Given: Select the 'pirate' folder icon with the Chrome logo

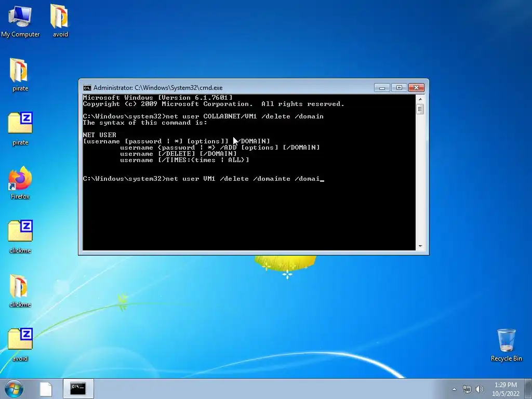Looking at the screenshot, I should [20, 75].
